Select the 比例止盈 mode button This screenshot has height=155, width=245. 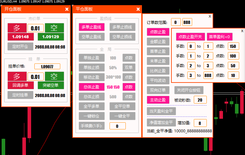click(158, 71)
